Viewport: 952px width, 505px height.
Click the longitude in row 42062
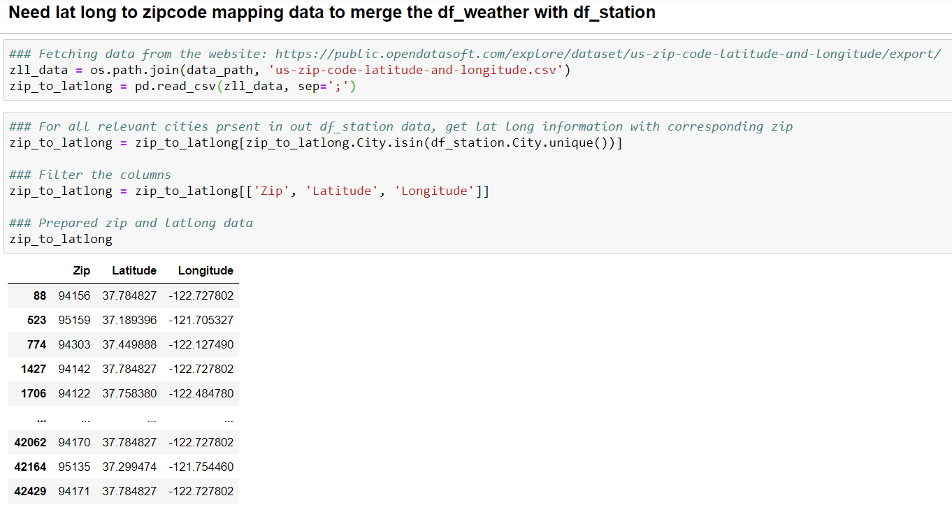pyautogui.click(x=201, y=442)
